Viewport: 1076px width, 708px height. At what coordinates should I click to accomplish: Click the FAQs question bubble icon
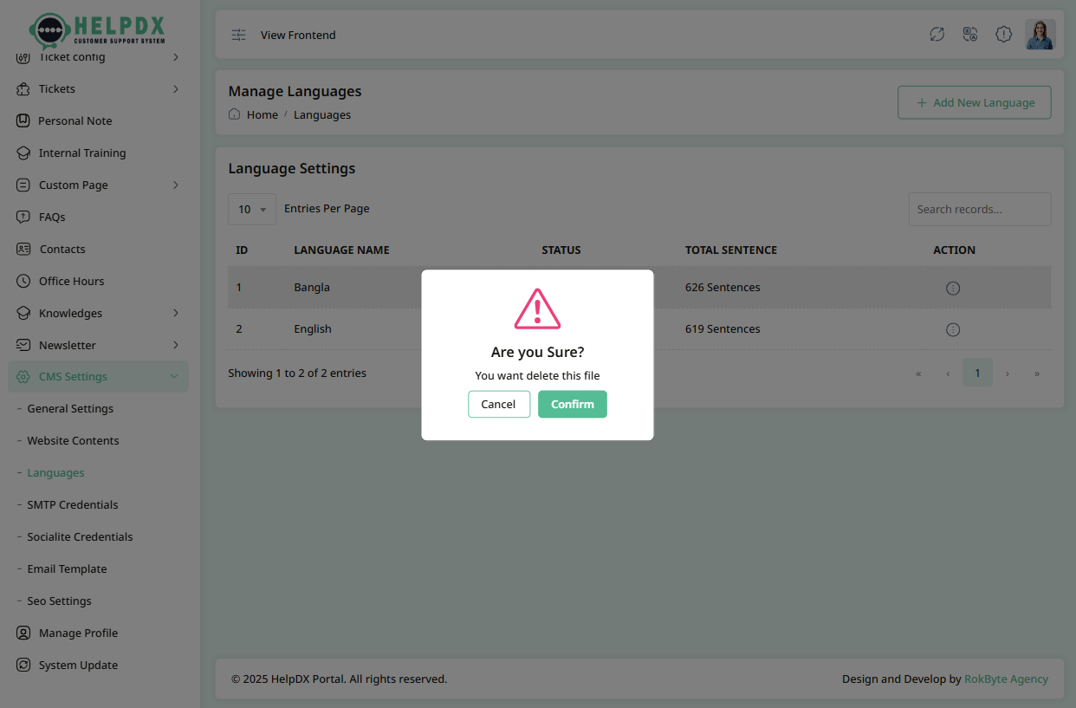tap(23, 217)
